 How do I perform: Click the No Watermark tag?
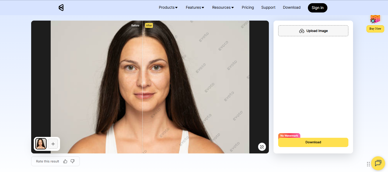click(289, 136)
